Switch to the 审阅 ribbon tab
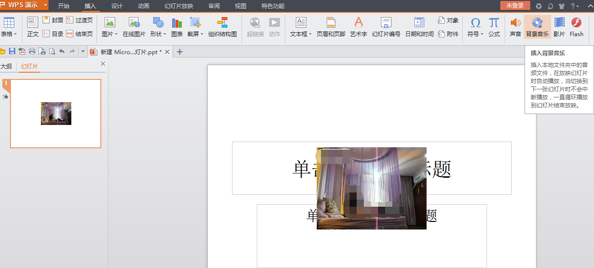The image size is (594, 268). point(214,6)
